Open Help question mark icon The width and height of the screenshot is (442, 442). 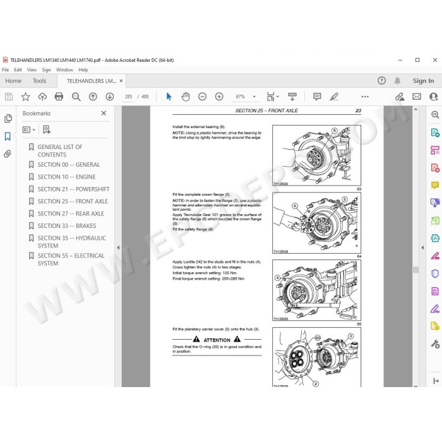(381, 81)
